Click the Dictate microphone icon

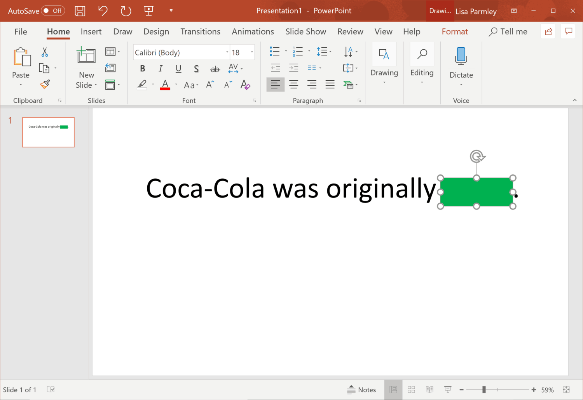[x=461, y=56]
